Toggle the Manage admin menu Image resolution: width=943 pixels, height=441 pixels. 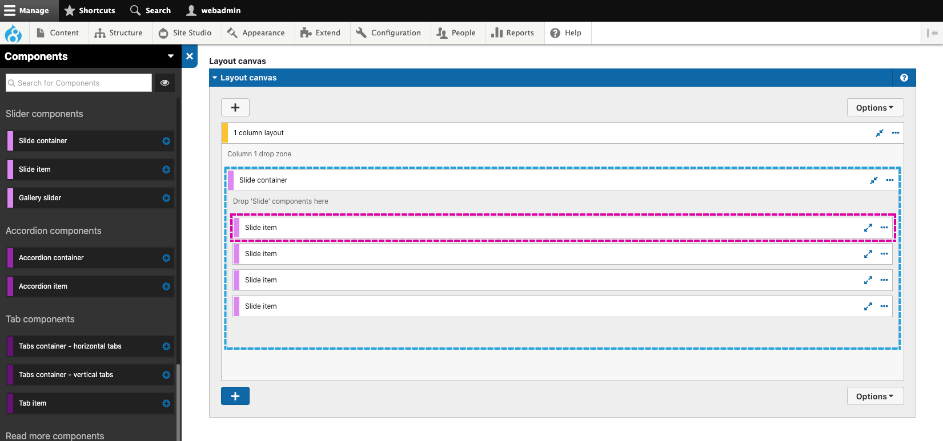point(27,10)
